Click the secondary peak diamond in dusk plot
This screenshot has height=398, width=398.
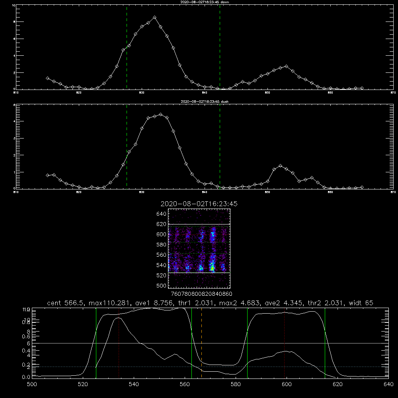pyautogui.click(x=280, y=166)
